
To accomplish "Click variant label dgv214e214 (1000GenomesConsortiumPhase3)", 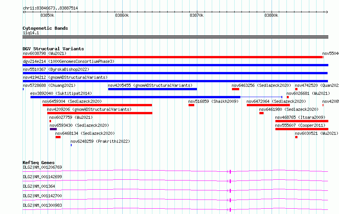I will click(x=69, y=61).
